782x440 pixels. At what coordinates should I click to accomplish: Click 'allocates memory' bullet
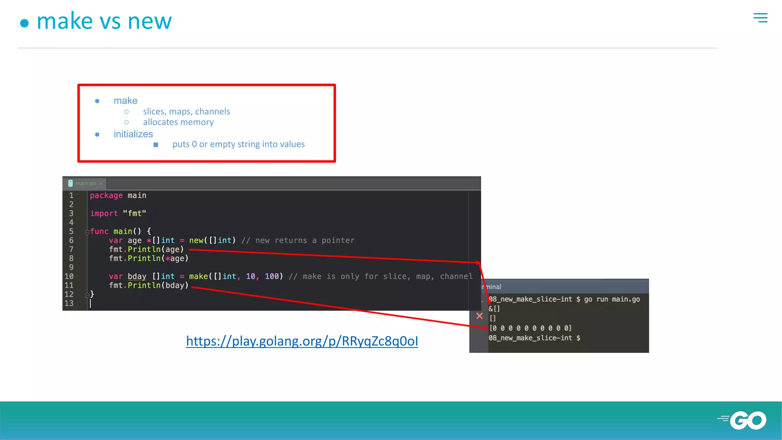point(178,122)
